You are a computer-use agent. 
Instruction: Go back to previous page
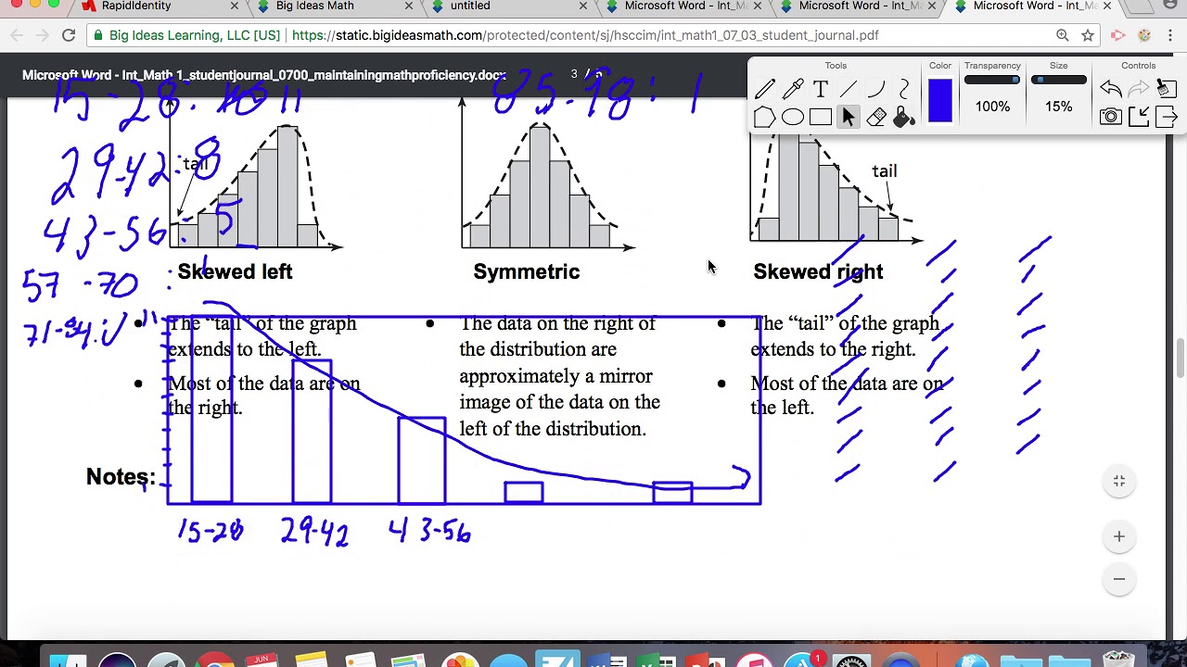coord(17,35)
